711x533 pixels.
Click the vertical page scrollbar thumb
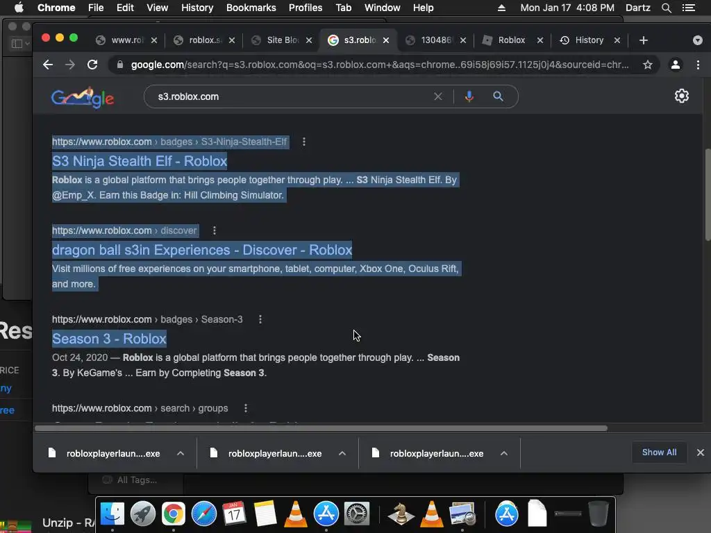click(708, 195)
